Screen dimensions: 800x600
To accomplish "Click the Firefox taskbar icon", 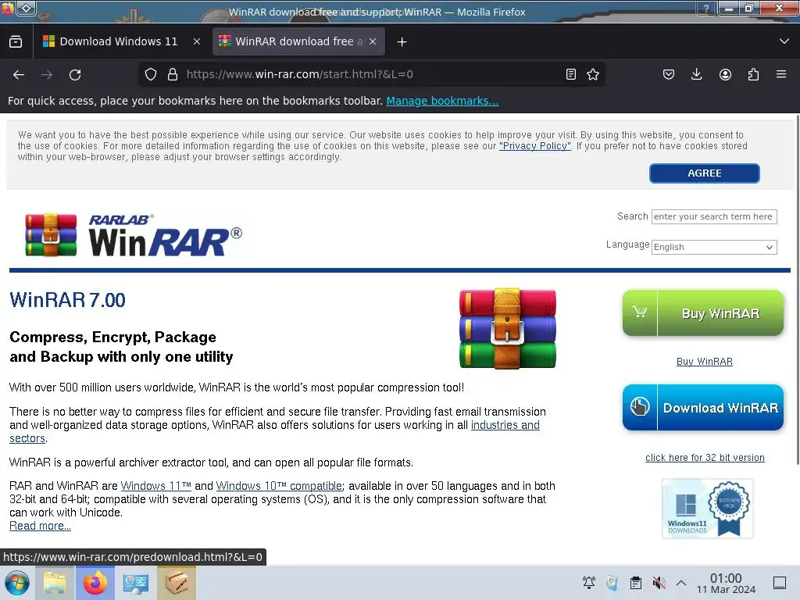I will coord(95,583).
